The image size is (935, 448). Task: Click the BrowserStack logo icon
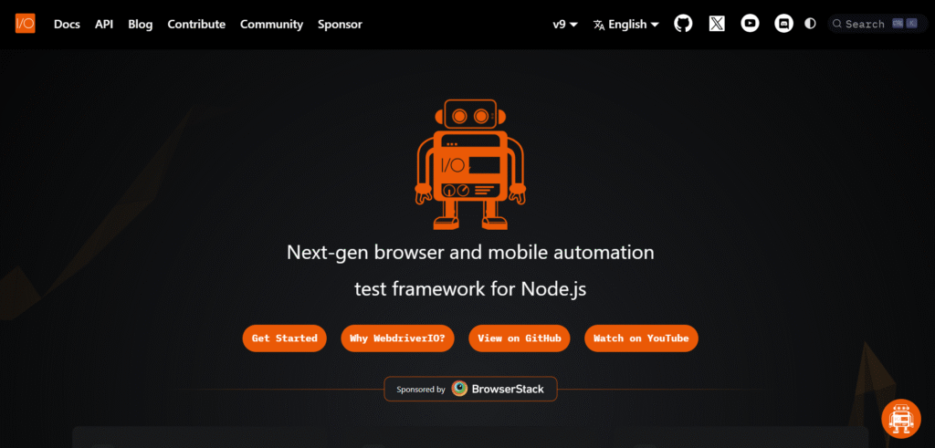(x=460, y=389)
